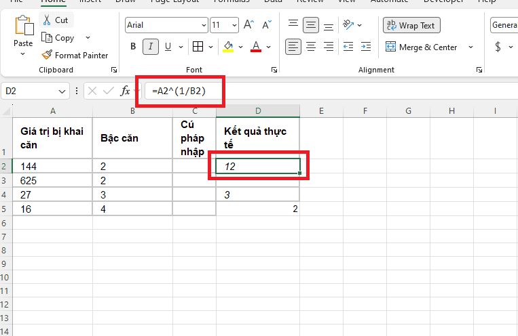The width and height of the screenshot is (518, 336).
Task: Select the 'Kết quả thực tế' header cell
Action: point(258,138)
